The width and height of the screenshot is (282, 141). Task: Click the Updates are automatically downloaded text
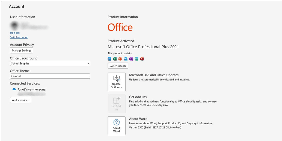[159, 80]
